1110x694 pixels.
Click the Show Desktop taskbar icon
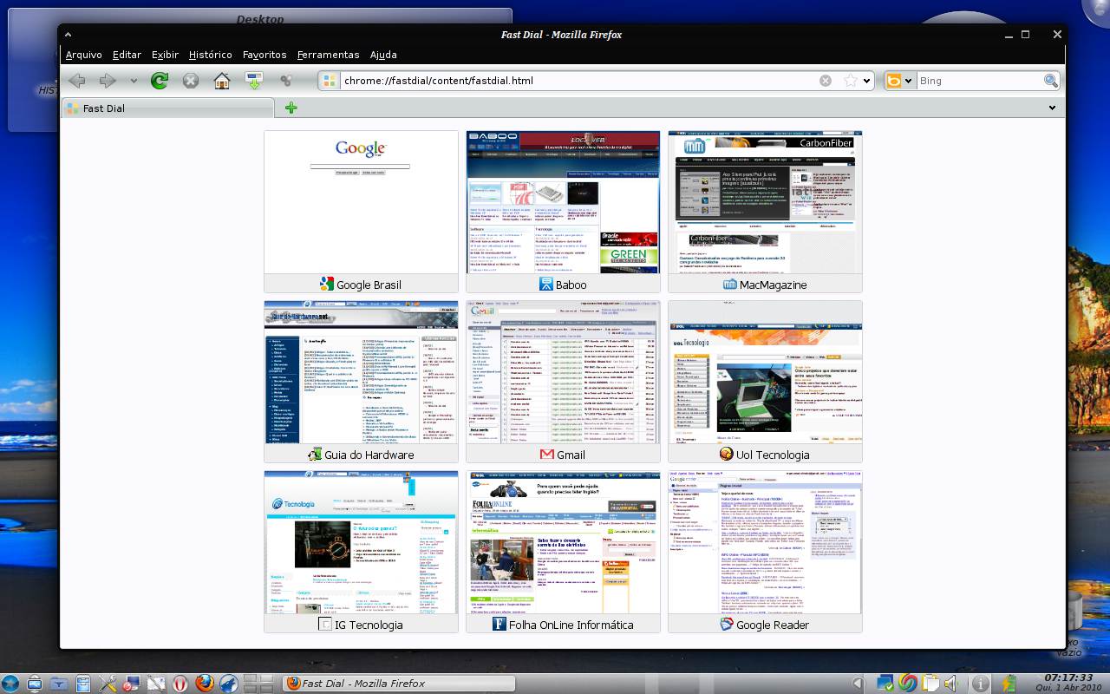pyautogui.click(x=36, y=684)
